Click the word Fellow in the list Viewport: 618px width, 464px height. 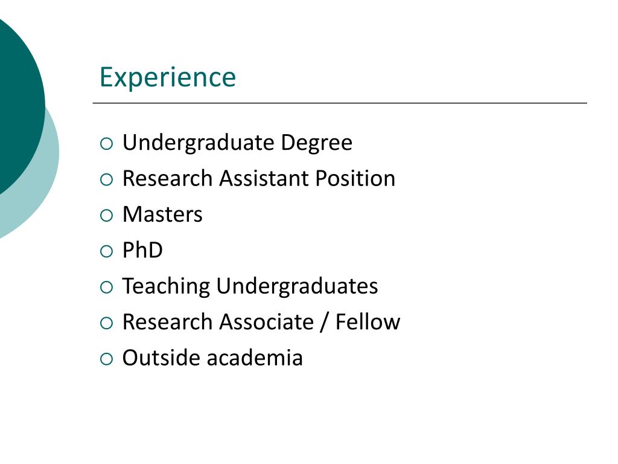click(368, 322)
